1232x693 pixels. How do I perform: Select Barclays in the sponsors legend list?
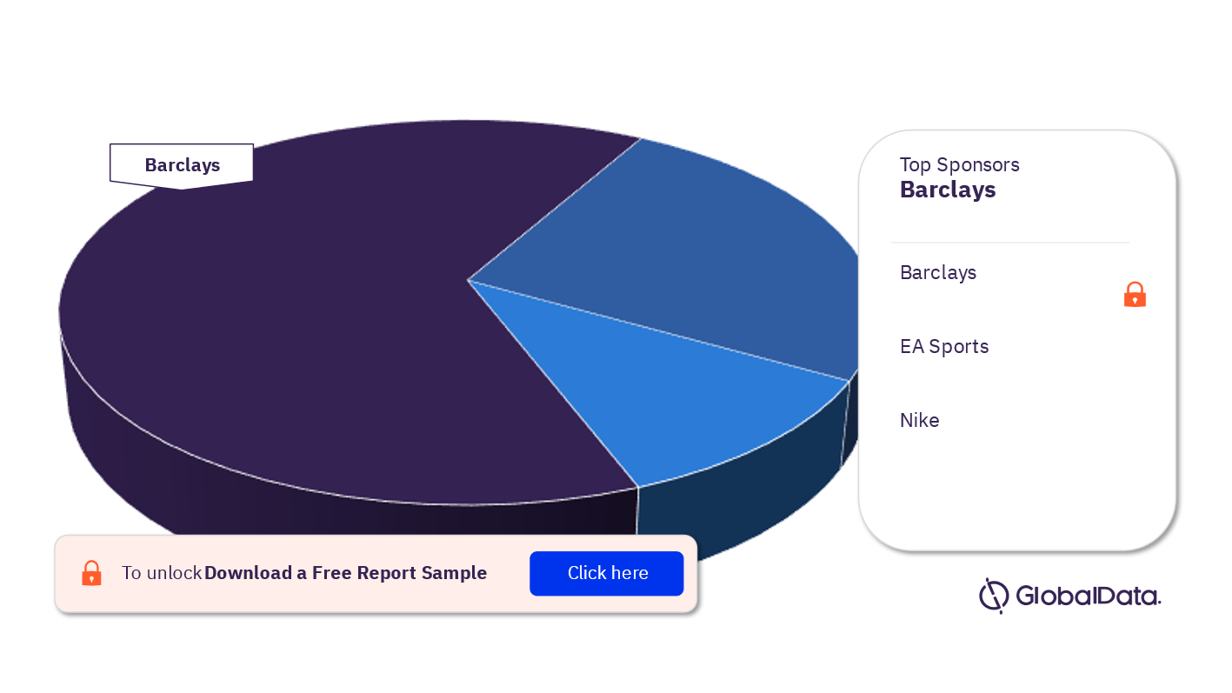coord(938,272)
